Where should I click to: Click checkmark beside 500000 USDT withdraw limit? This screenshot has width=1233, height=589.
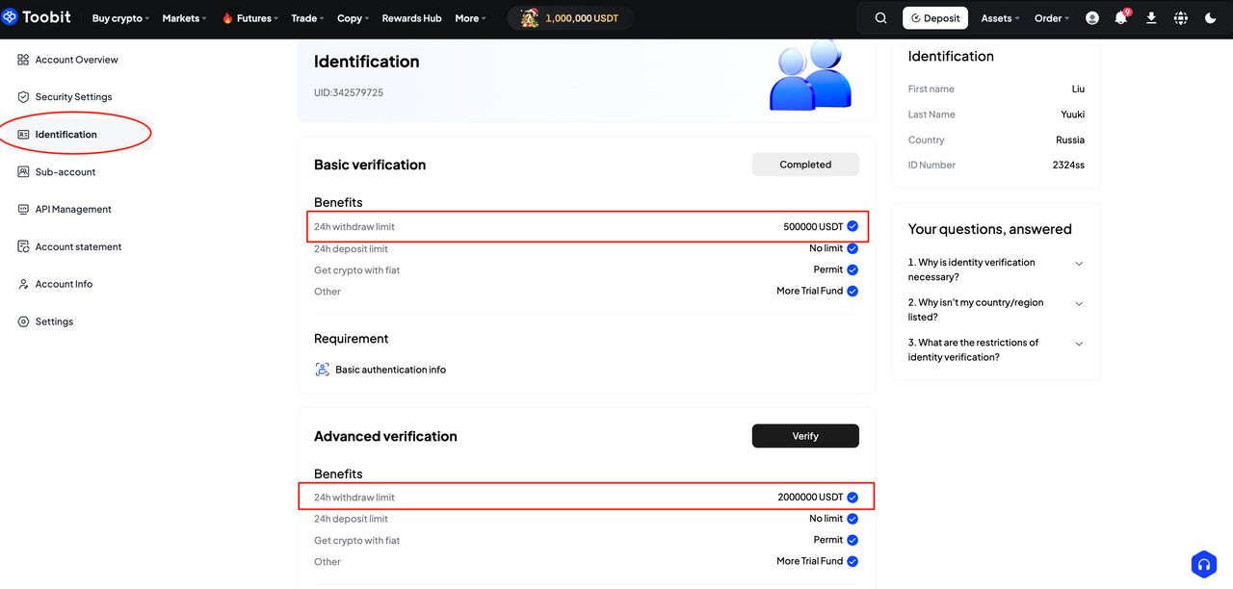(853, 227)
